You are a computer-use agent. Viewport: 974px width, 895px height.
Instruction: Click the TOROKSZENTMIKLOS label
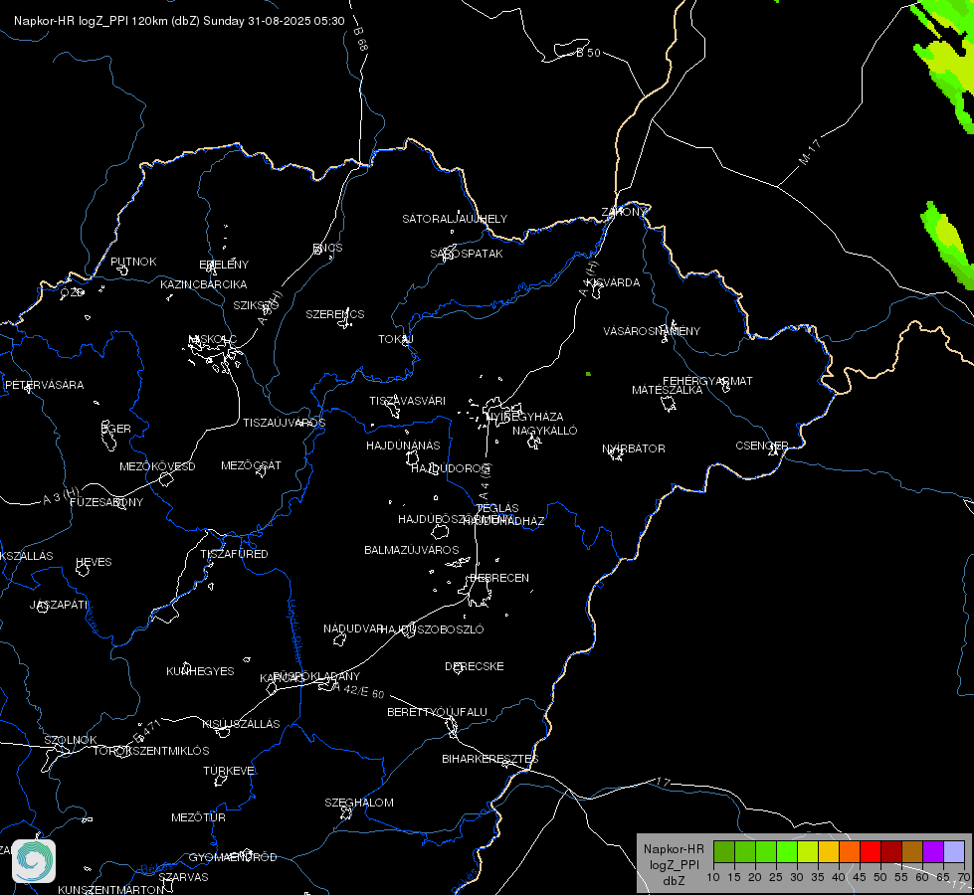pos(151,751)
